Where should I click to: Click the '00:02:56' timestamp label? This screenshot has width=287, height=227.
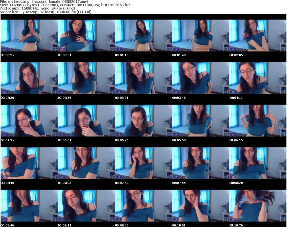pos(65,98)
